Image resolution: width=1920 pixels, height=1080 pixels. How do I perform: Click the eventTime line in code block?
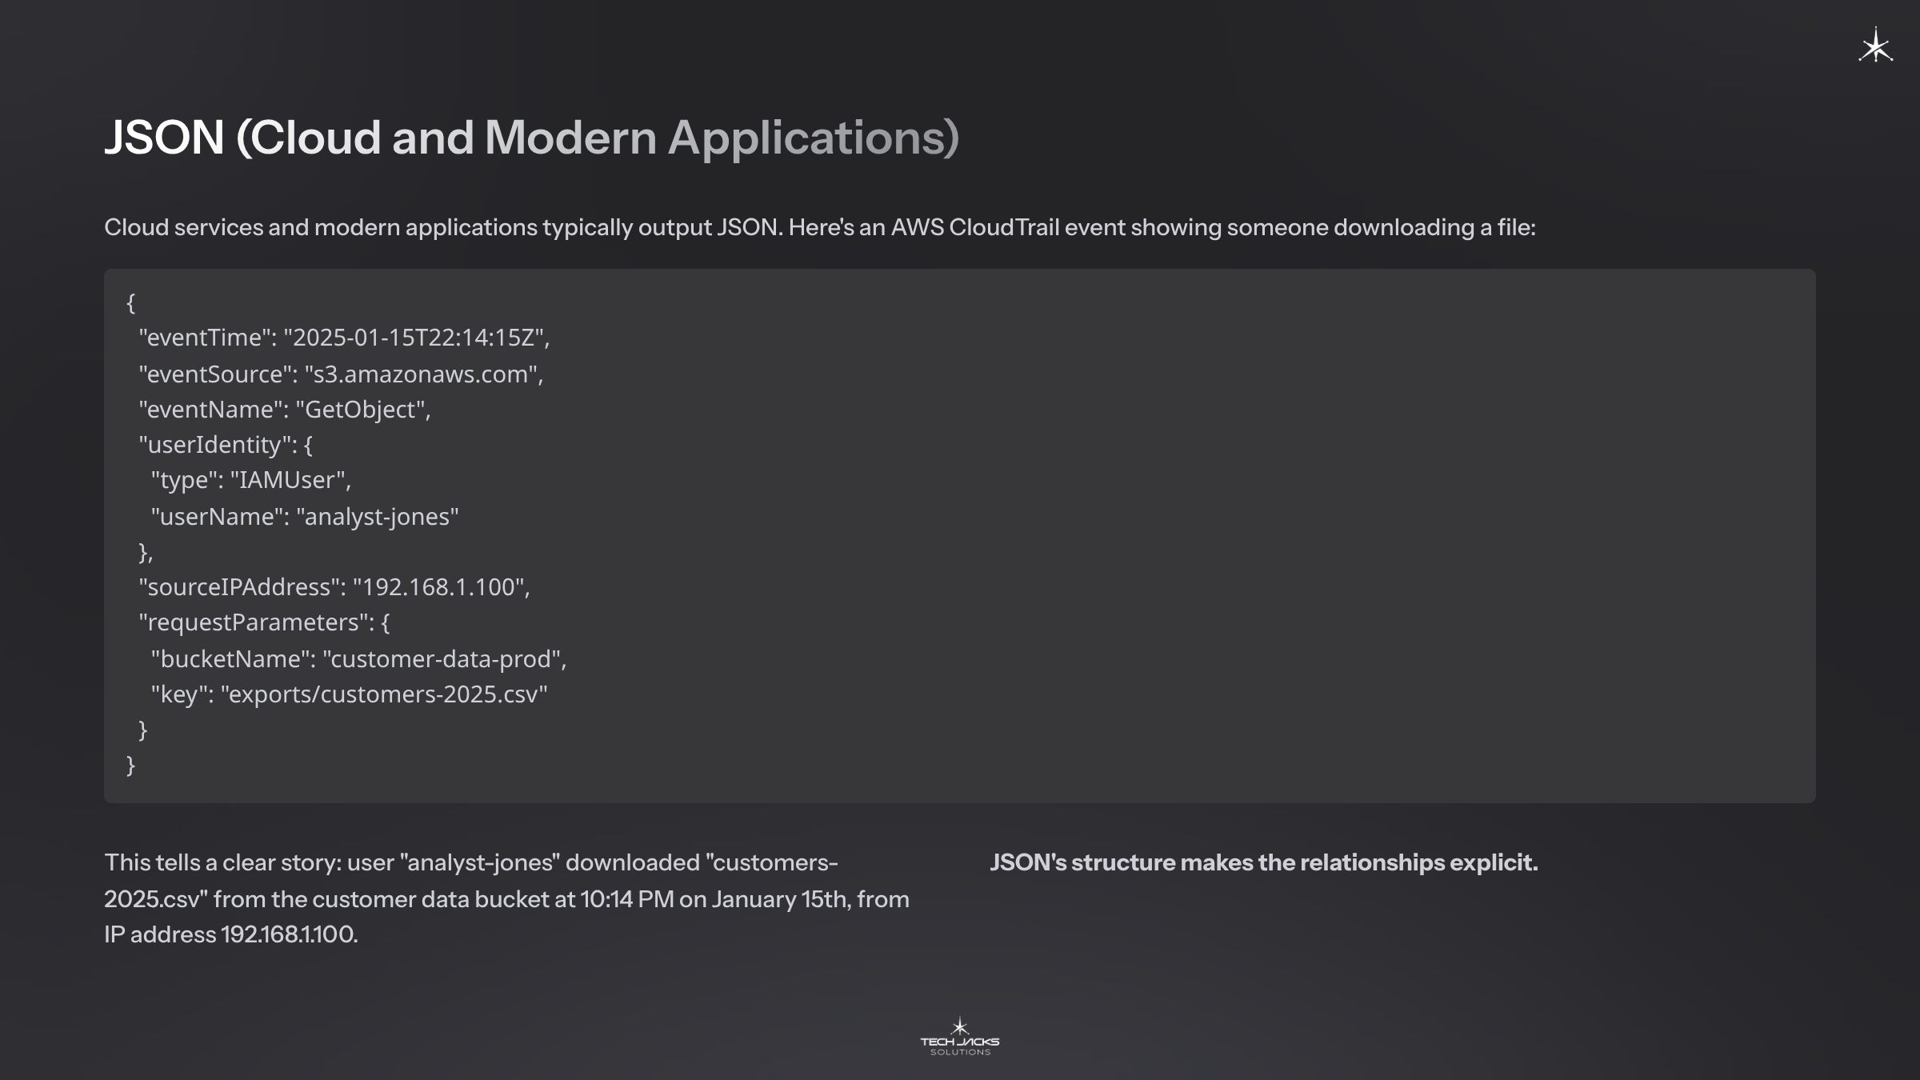(344, 338)
